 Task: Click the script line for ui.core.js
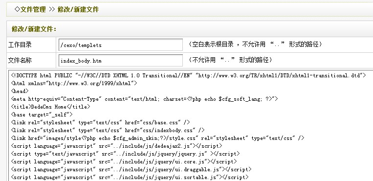pyautogui.click(x=124, y=161)
